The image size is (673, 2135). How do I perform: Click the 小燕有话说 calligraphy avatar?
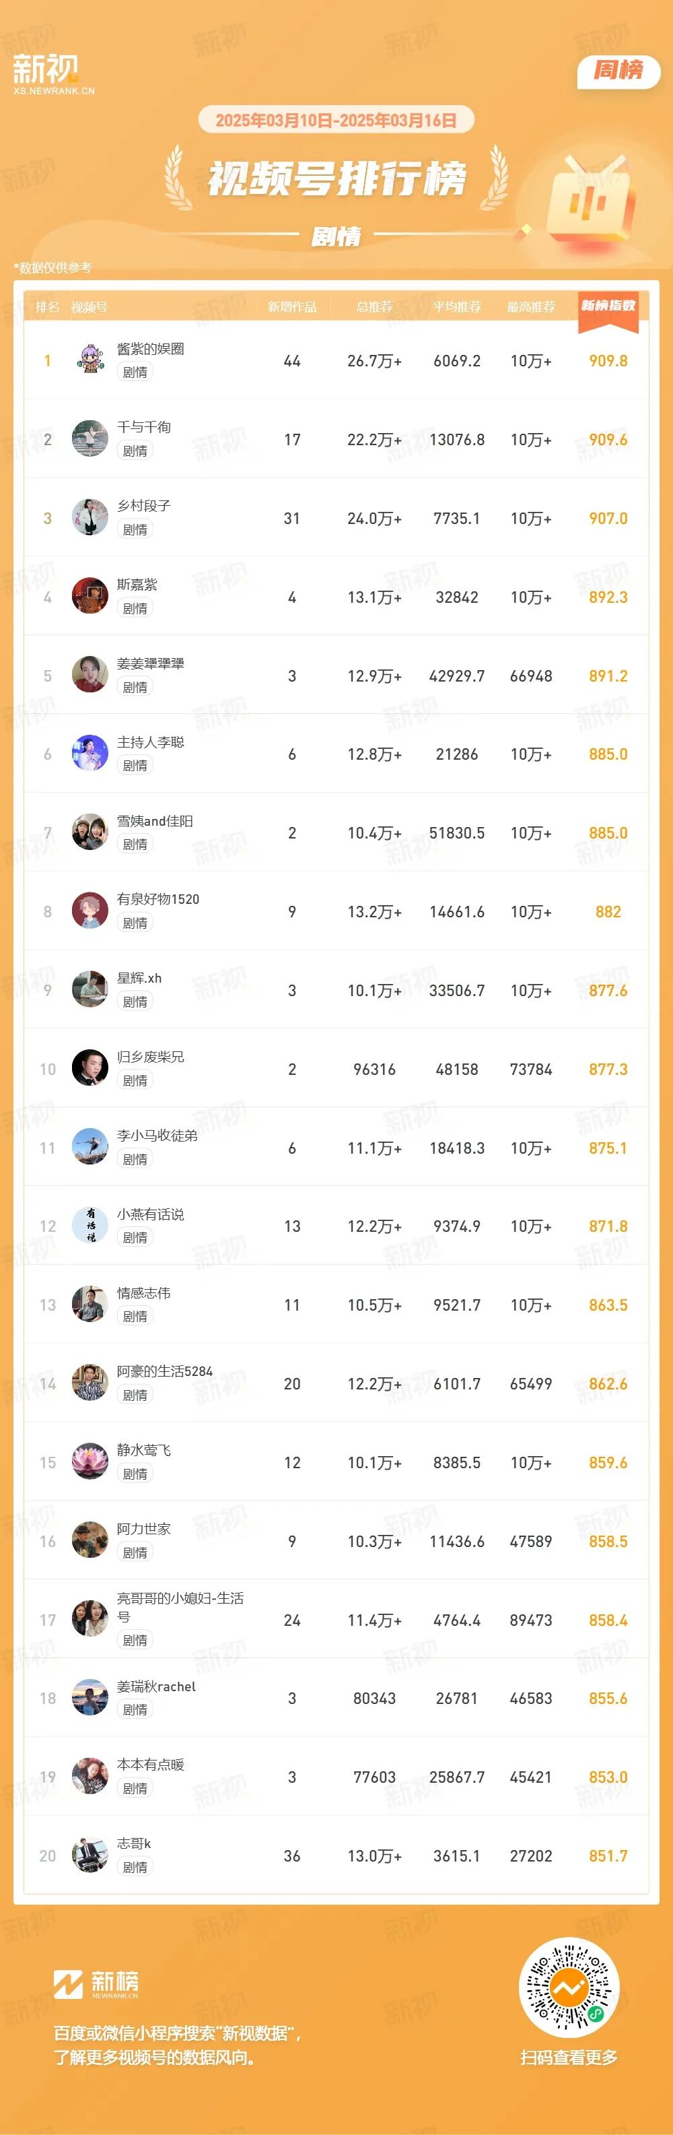click(90, 1226)
